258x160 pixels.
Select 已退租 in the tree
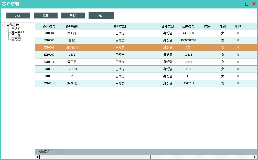point(16,28)
